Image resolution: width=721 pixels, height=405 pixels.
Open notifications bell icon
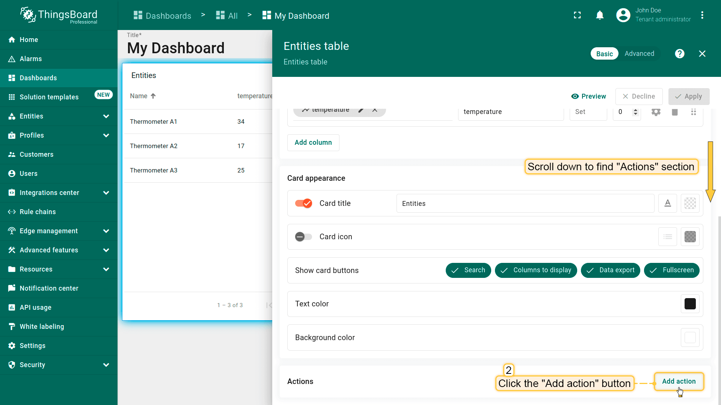600,15
